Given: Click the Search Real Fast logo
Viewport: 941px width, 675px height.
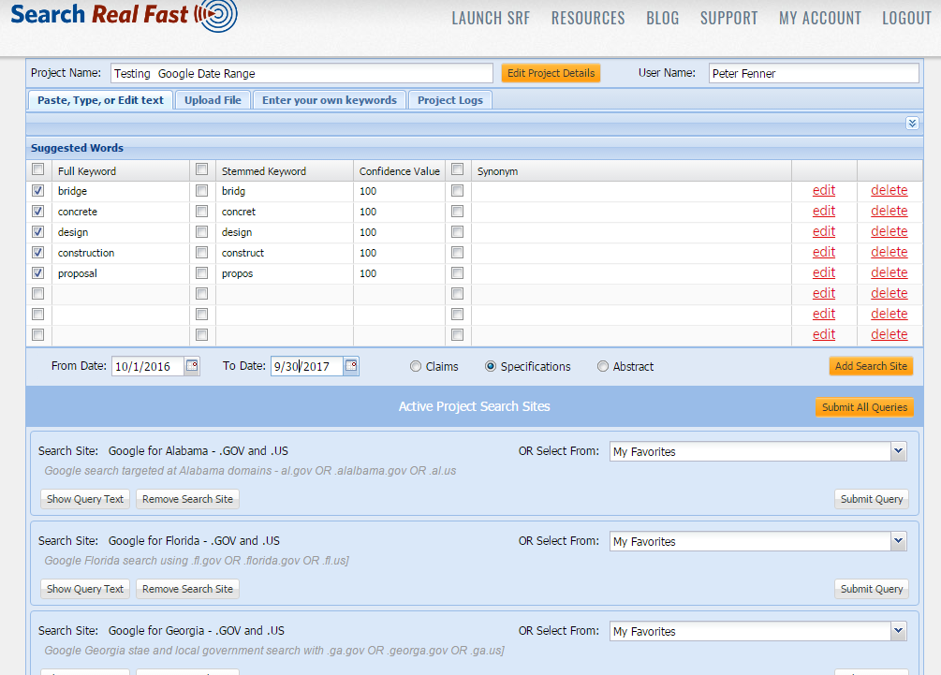Looking at the screenshot, I should point(125,15).
